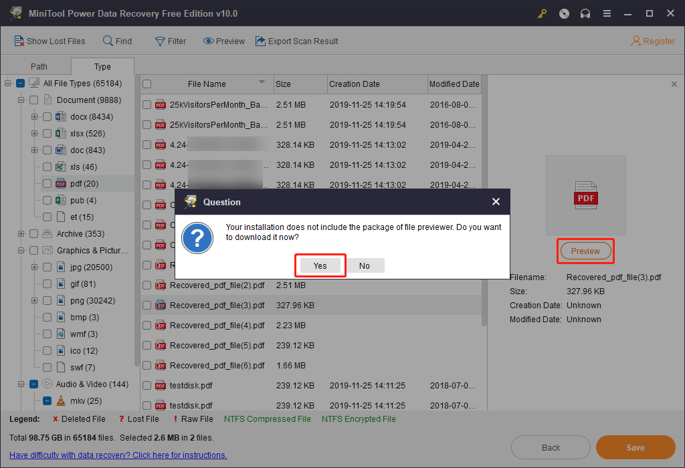
Task: Check the Archive (353) checkbox
Action: pyautogui.click(x=34, y=233)
